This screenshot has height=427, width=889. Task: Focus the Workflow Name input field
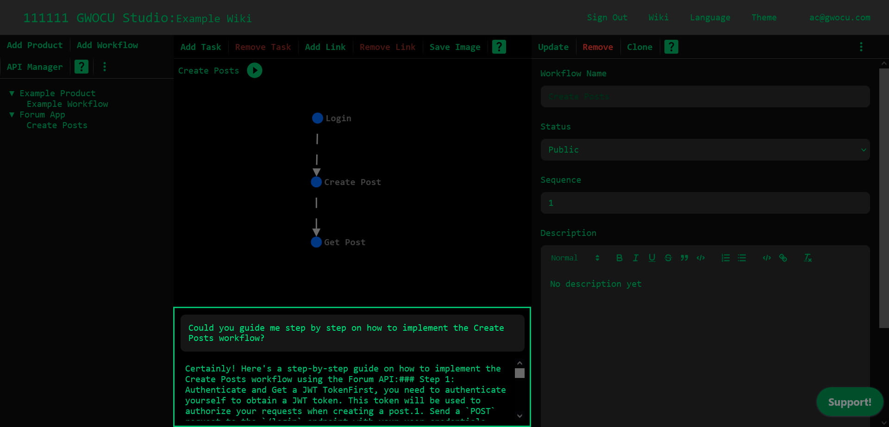pyautogui.click(x=705, y=96)
